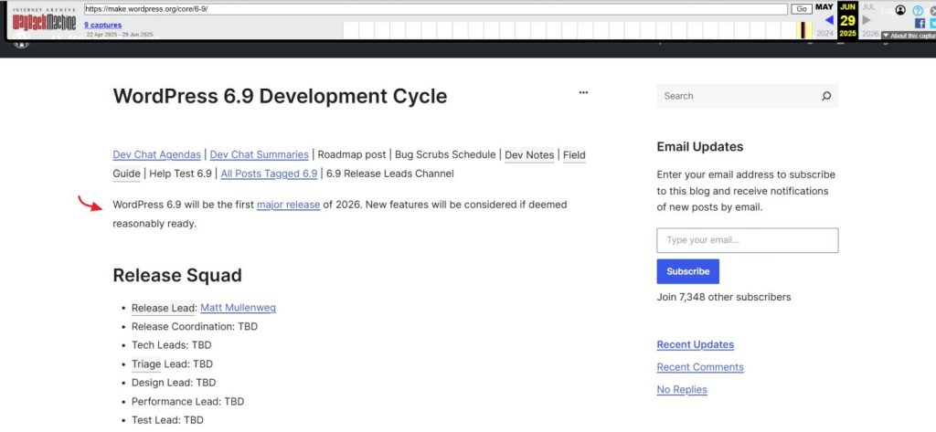Click the Triage Lead list item

[172, 364]
